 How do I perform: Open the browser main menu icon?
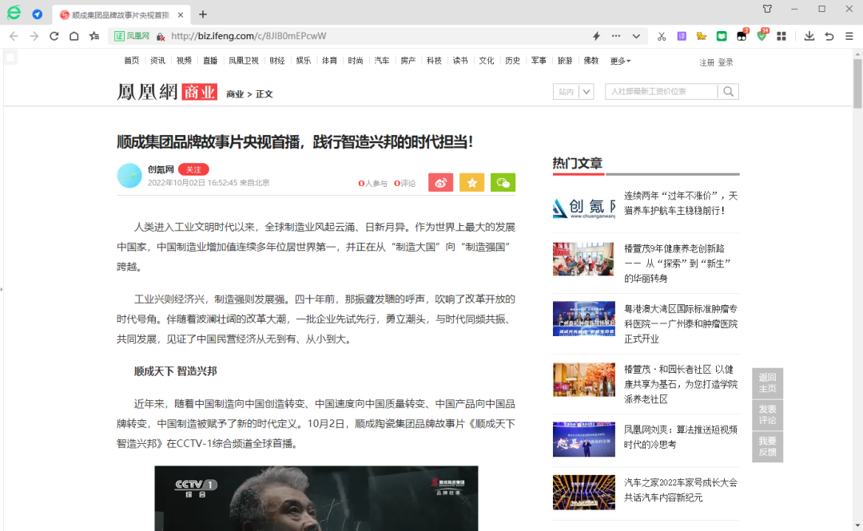point(849,36)
